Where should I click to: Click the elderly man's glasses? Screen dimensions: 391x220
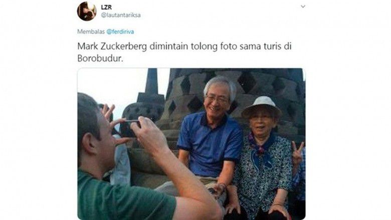tap(217, 99)
